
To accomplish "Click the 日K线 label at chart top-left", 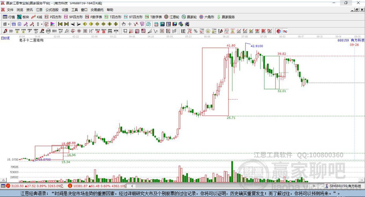I will click(x=5, y=38).
